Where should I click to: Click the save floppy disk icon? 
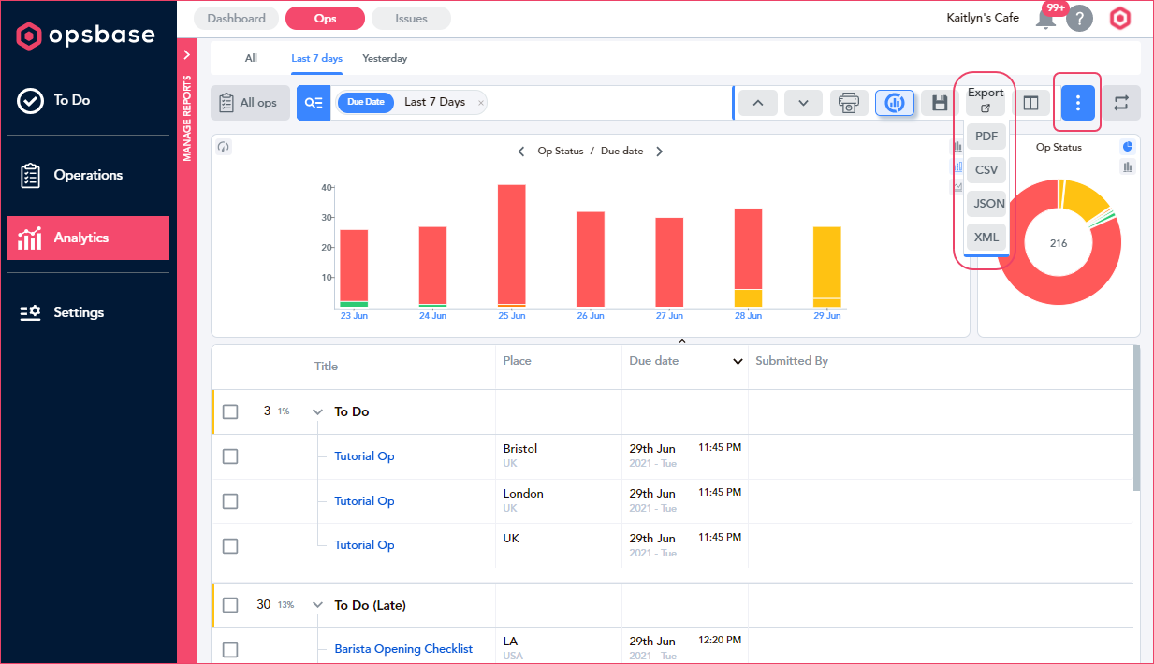tap(940, 103)
